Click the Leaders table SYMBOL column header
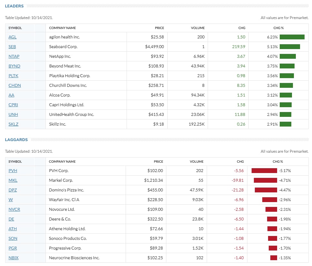Screen dimensions: 312x266 (x=15, y=28)
